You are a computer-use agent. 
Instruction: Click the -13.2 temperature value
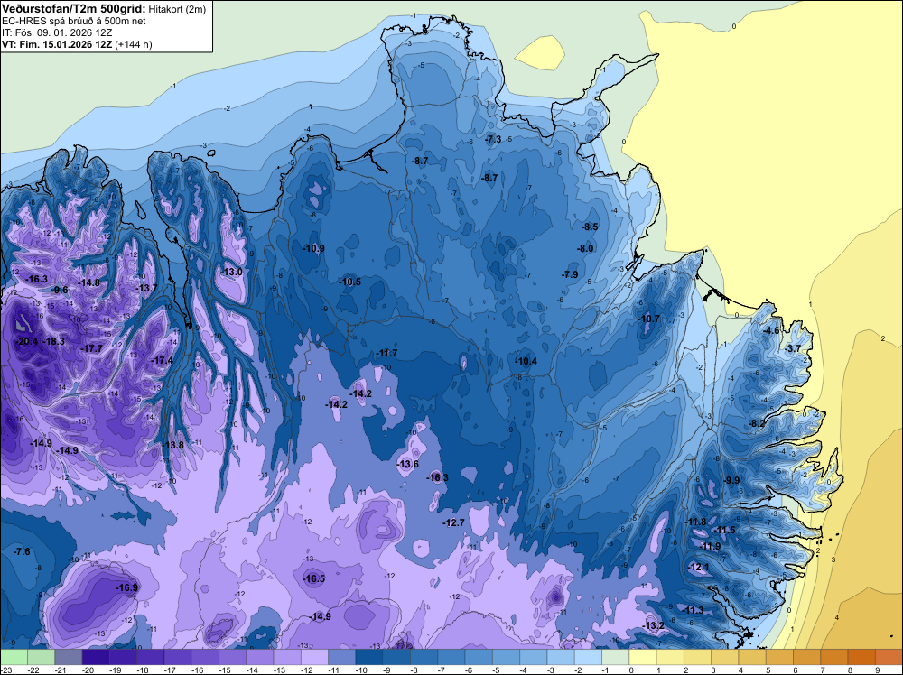point(654,626)
